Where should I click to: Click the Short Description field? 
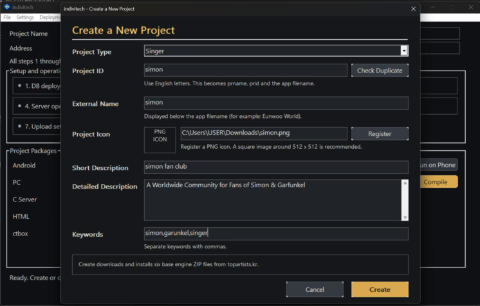click(x=276, y=167)
